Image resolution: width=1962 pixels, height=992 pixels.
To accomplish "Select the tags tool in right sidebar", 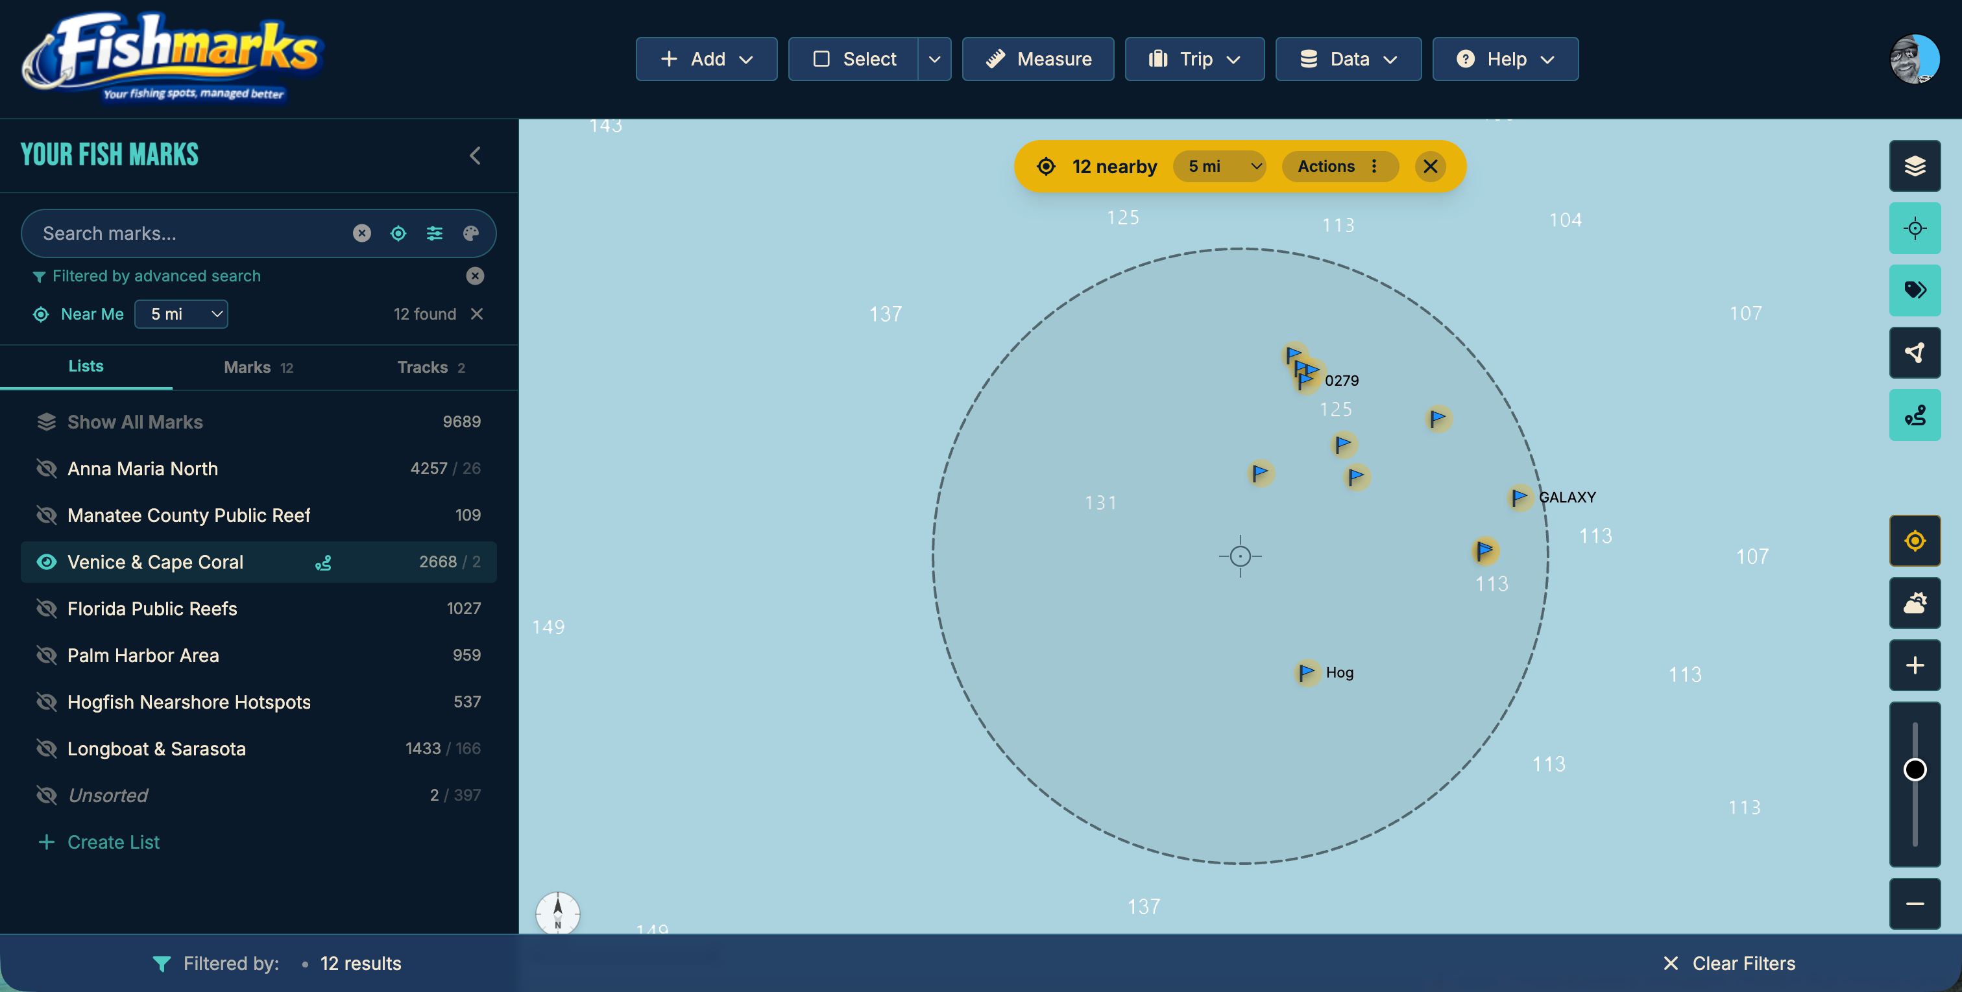I will [1915, 290].
